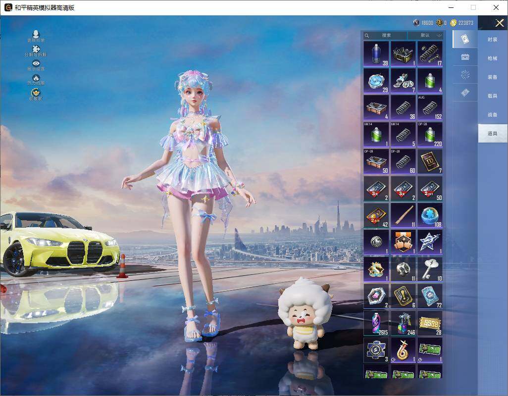Select the blue star badge item
The width and height of the screenshot is (508, 396).
coord(430,242)
